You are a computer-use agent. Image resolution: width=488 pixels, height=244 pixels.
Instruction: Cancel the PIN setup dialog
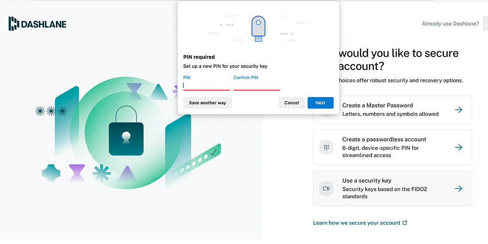click(x=291, y=103)
